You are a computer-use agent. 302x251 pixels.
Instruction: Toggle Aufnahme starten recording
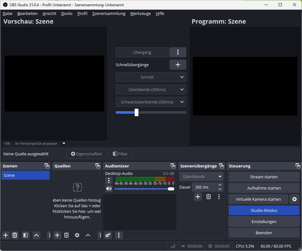click(264, 188)
